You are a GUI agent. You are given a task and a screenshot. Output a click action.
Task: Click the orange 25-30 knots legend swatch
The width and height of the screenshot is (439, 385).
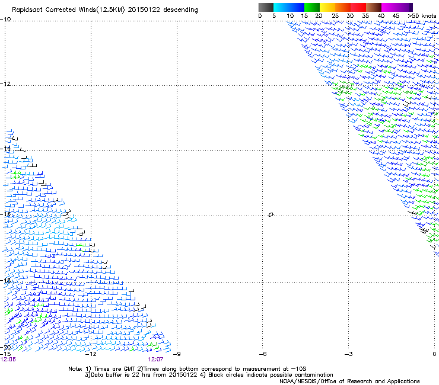point(343,7)
